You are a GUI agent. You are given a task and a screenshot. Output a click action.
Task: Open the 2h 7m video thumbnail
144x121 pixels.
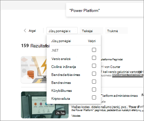click(45, 105)
